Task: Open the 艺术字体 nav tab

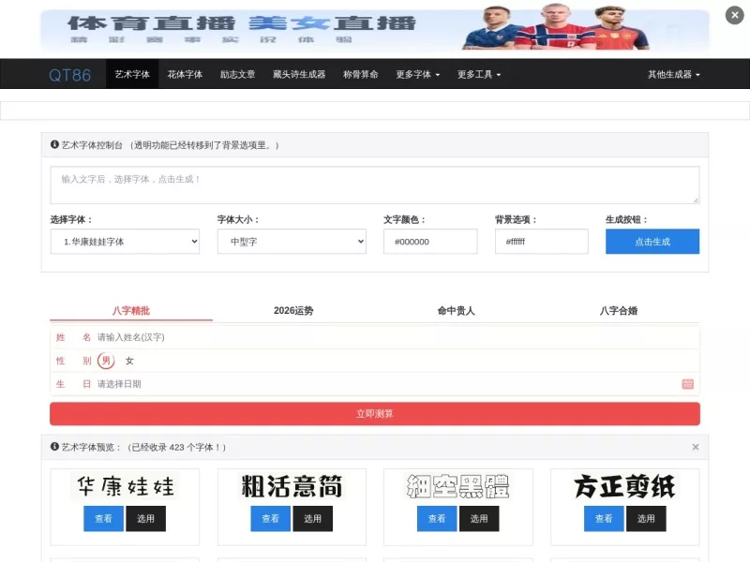Action: [132, 74]
